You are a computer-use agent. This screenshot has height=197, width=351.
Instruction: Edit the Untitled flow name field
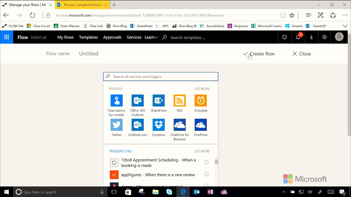click(x=89, y=54)
